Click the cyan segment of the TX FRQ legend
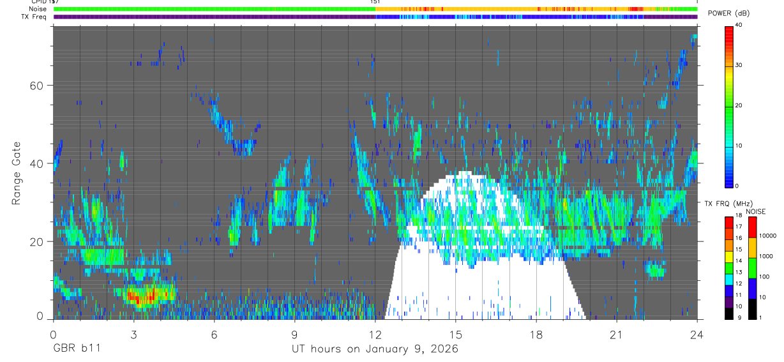The image size is (784, 362). coord(728,279)
